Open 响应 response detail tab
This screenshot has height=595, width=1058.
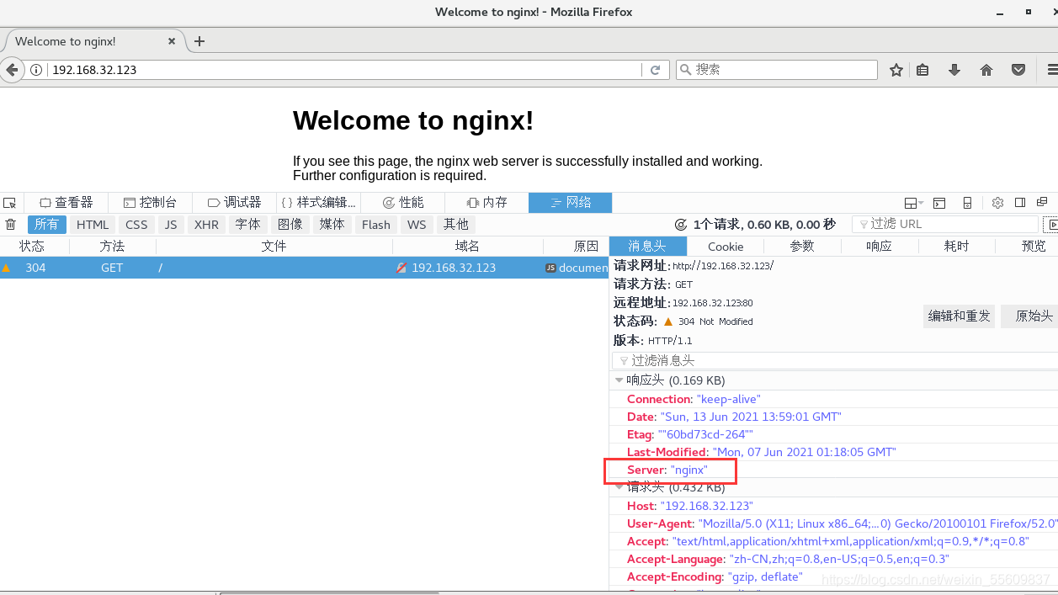click(x=879, y=247)
